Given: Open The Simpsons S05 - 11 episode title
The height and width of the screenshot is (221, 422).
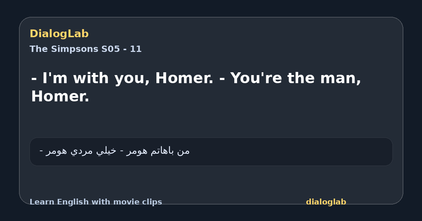Looking at the screenshot, I should (x=85, y=49).
